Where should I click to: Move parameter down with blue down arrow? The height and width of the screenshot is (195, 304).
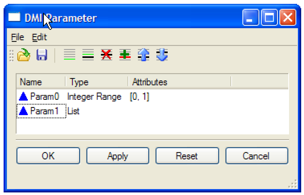click(x=162, y=55)
